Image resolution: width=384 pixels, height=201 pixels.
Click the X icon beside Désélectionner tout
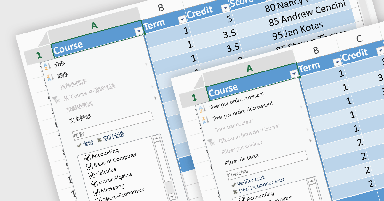[236, 191]
